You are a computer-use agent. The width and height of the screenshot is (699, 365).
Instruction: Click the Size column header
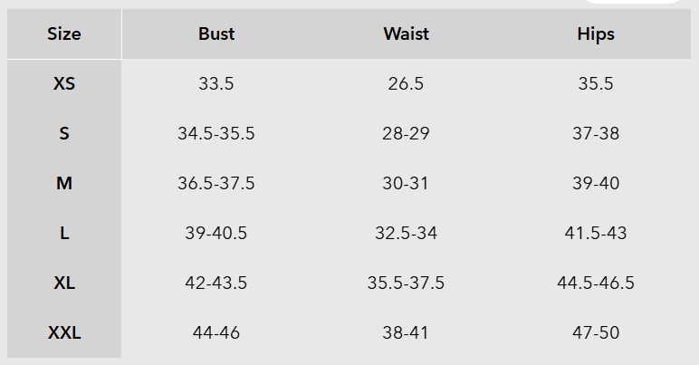(x=63, y=34)
